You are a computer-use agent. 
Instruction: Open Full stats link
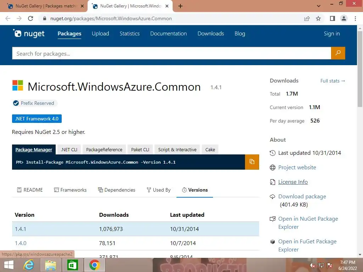(x=333, y=81)
